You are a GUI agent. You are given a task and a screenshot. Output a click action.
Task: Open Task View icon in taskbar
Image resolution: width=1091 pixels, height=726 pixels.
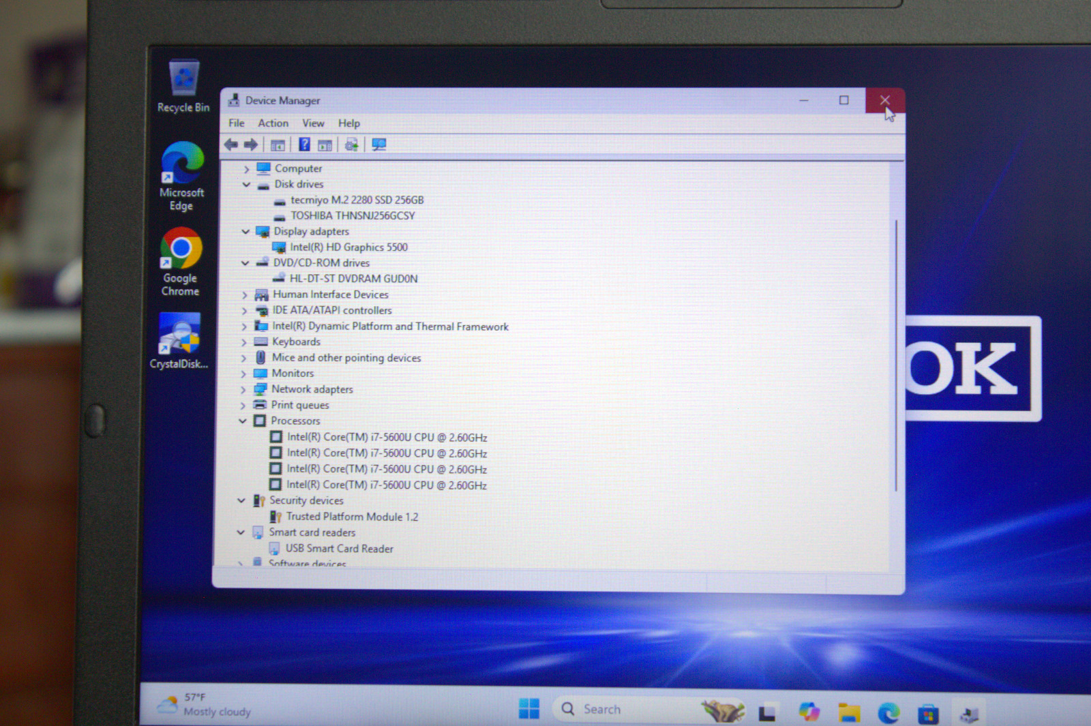coord(767,713)
